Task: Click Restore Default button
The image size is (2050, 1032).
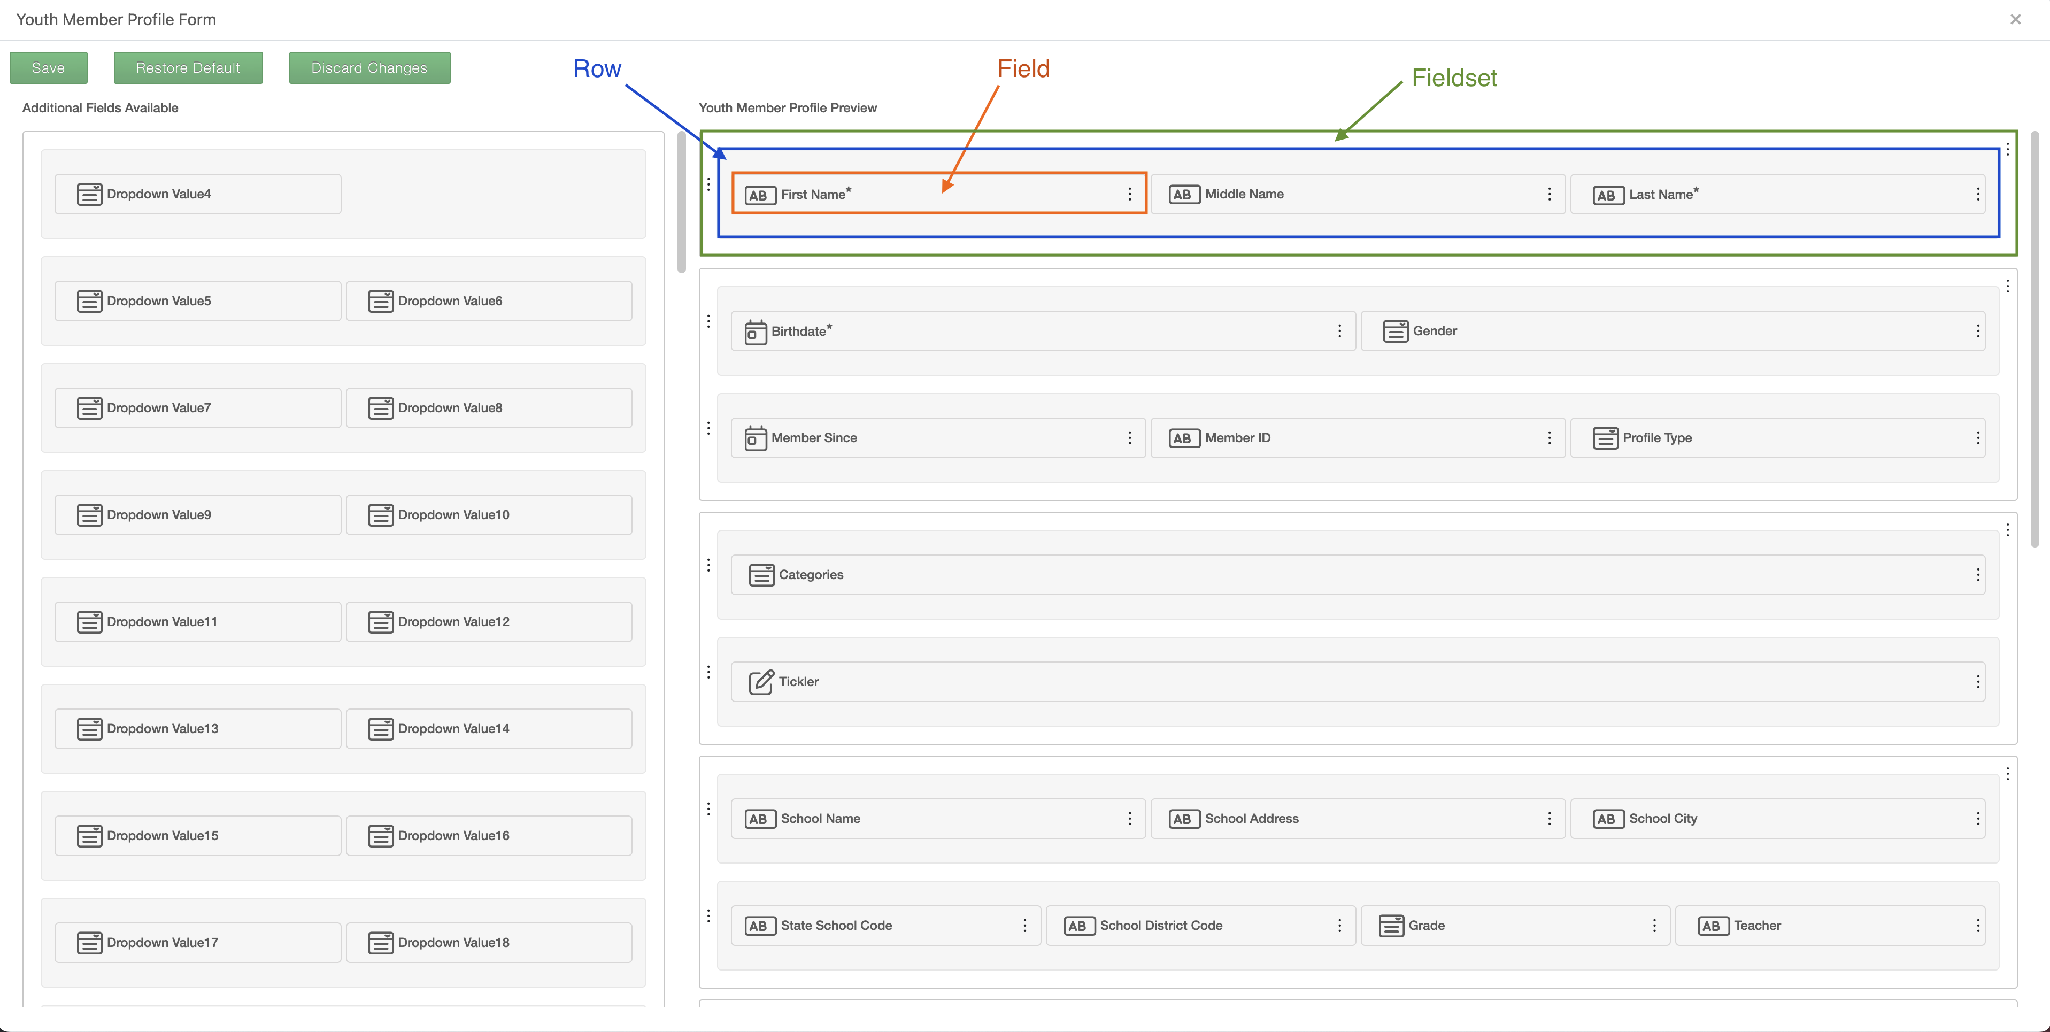Action: pyautogui.click(x=188, y=68)
